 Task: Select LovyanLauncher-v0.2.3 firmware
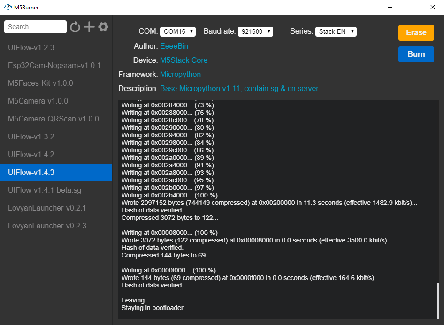pos(56,226)
